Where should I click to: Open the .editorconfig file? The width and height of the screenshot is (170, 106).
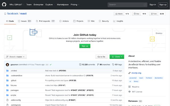tap(16, 100)
